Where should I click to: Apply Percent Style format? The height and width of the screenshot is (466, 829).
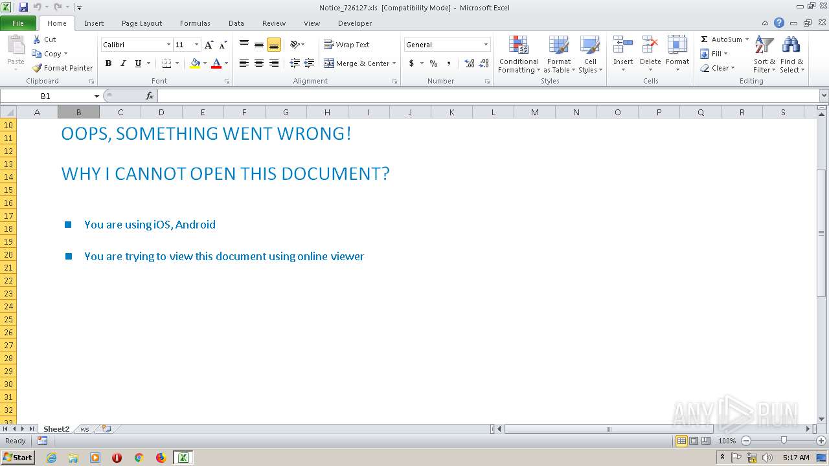[433, 63]
